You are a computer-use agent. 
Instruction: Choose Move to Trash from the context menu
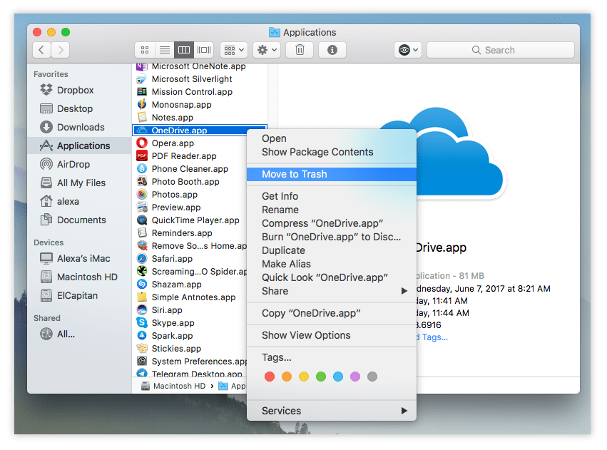295,173
